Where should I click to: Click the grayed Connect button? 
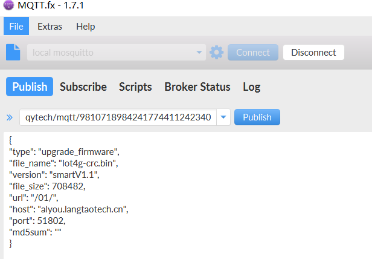[253, 52]
